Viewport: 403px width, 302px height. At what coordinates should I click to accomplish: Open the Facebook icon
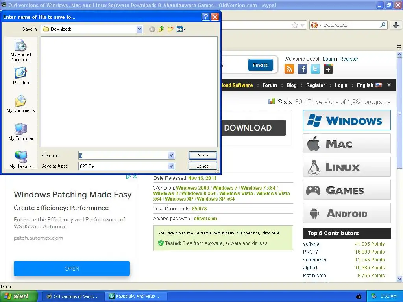tap(302, 69)
